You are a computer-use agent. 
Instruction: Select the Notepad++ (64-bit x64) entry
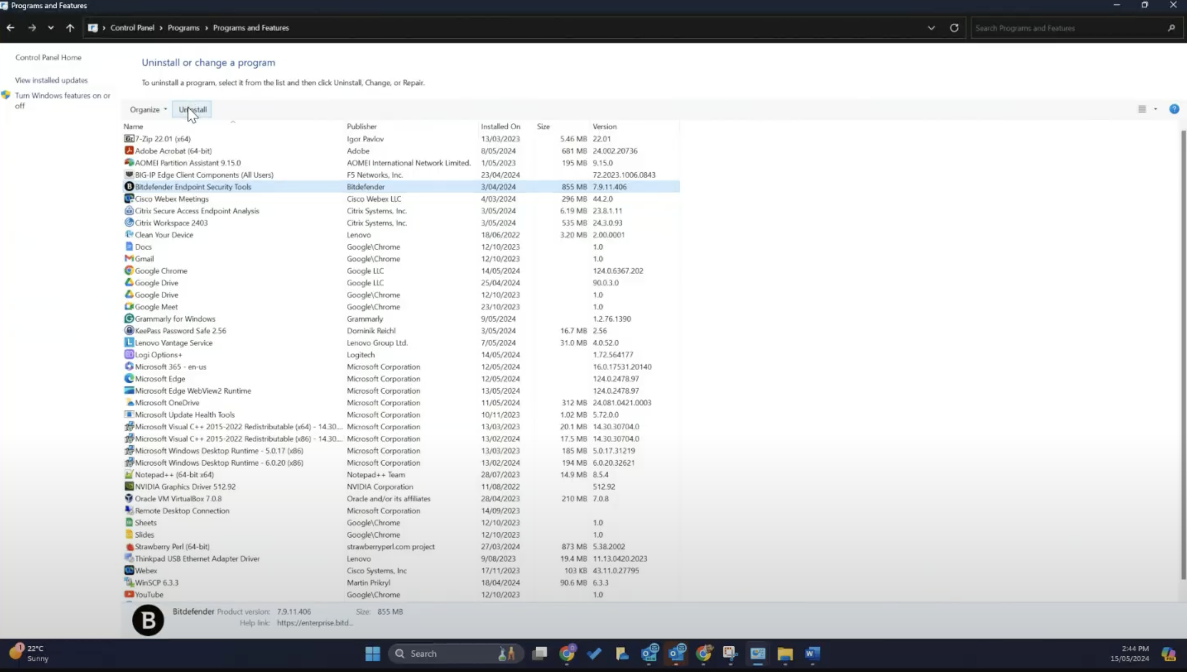[174, 475]
